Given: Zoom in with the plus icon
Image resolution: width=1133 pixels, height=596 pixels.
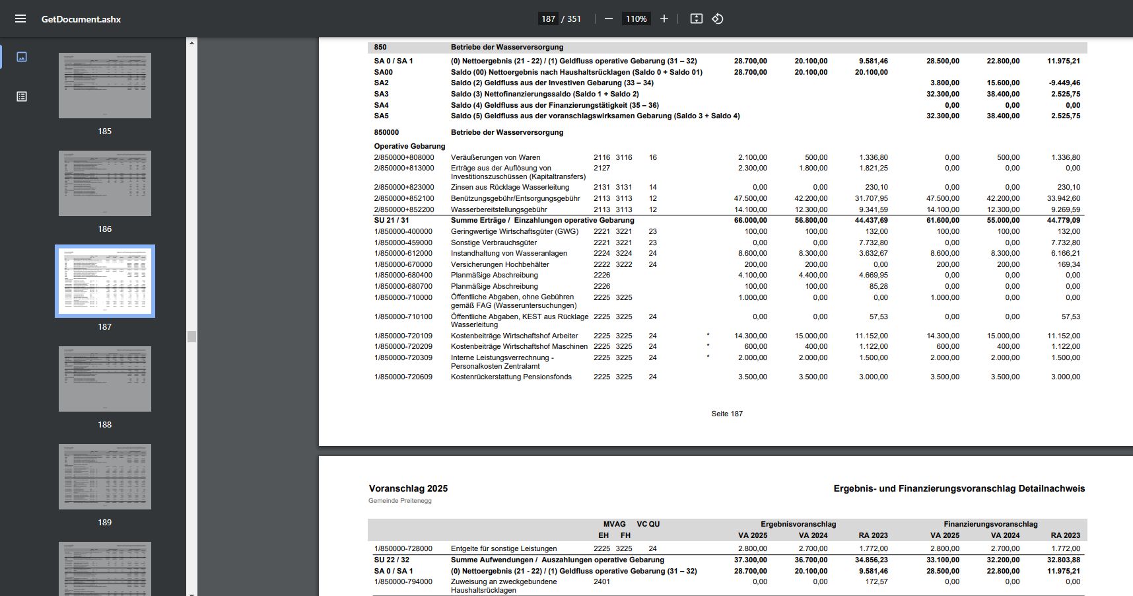Looking at the screenshot, I should coord(664,19).
